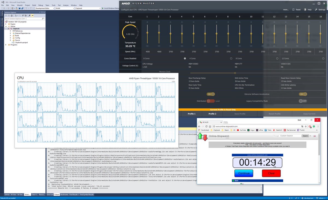328x200 pixels.
Task: Click the Chrome address bar URL
Action: click(x=226, y=127)
